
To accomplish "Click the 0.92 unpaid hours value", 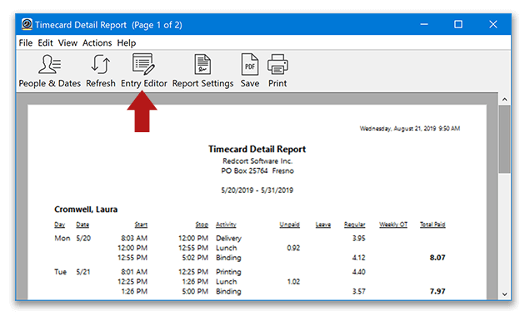I will (x=293, y=248).
